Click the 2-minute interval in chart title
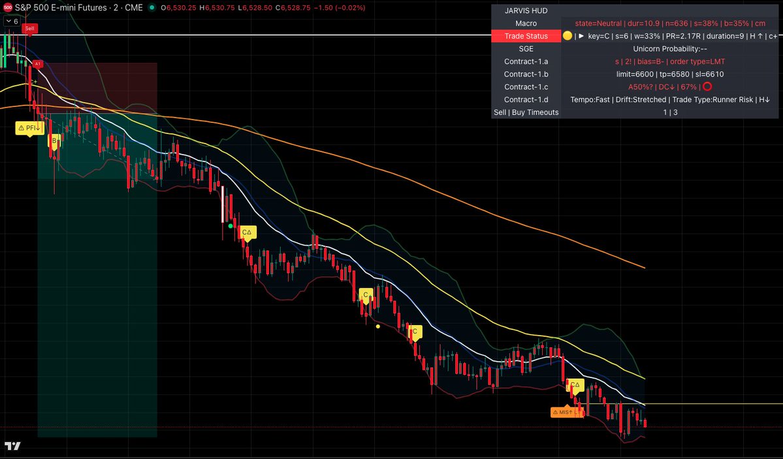Screen dimensions: 783x459 116,7
